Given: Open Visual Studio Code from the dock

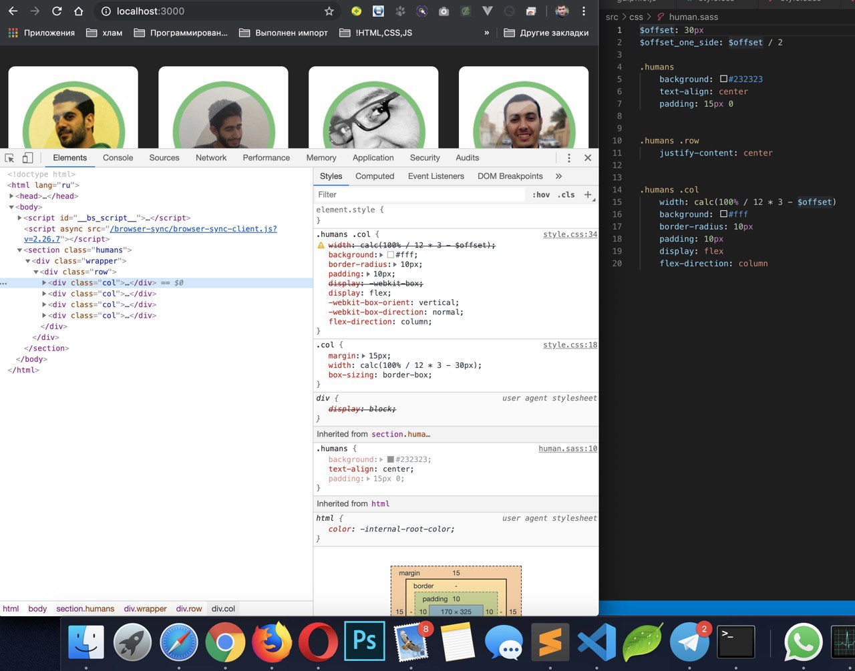Looking at the screenshot, I should (596, 642).
